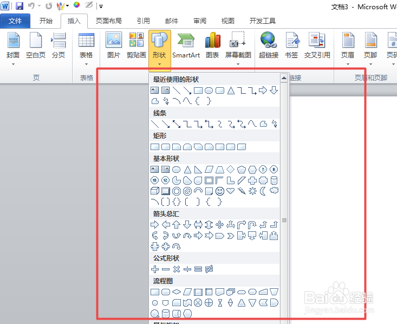This screenshot has width=397, height=324.
Task: Open the 屏幕截图 screenshot dropdown
Action: [x=238, y=49]
